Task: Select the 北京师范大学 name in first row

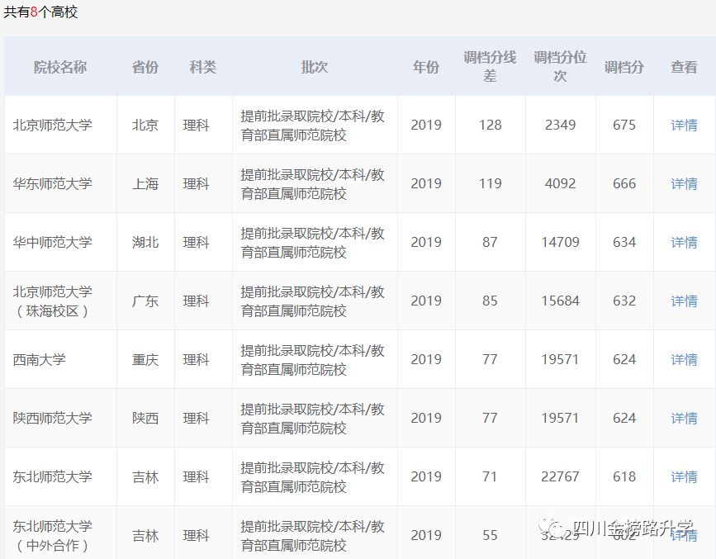Action: [x=53, y=125]
